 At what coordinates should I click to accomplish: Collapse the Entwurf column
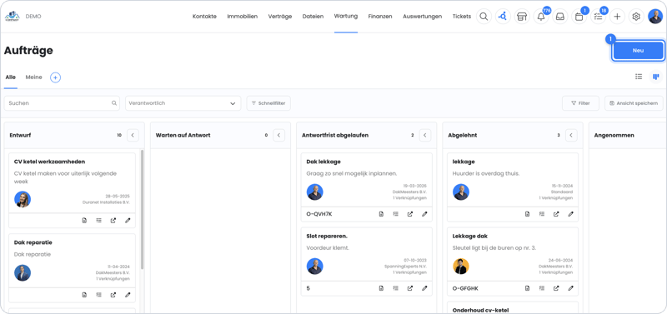[133, 135]
